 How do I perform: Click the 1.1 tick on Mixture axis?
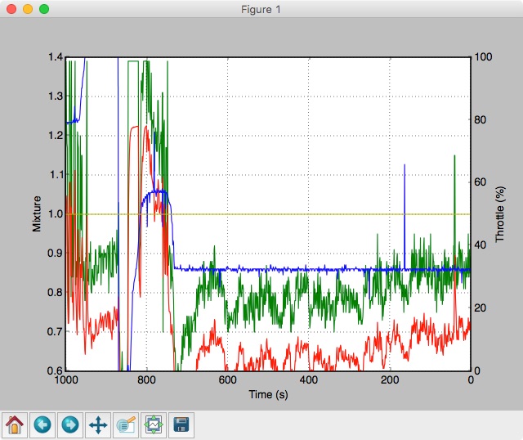pyautogui.click(x=56, y=174)
